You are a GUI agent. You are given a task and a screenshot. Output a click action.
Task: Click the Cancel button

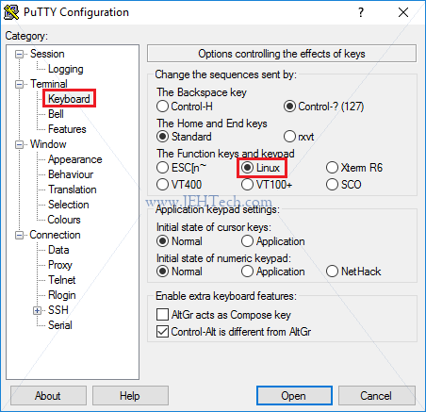tap(376, 396)
